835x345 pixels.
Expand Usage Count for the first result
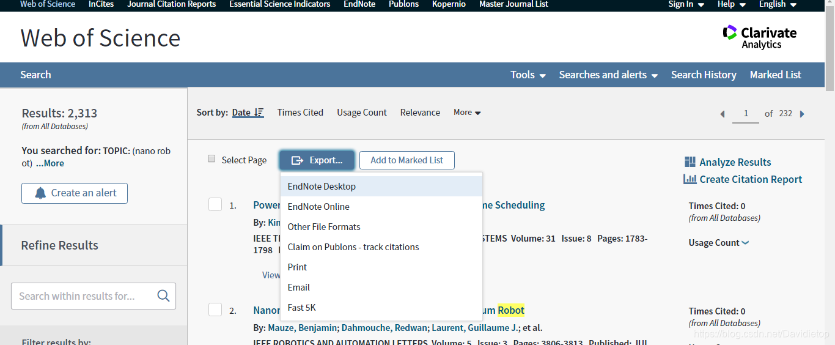pyautogui.click(x=719, y=243)
